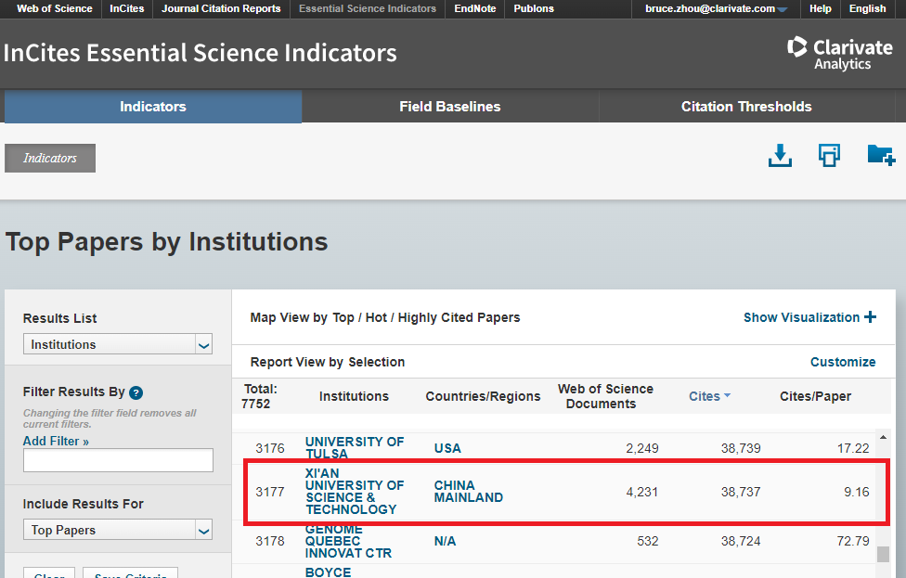Expand the Include Results For dropdown
This screenshot has width=906, height=578.
pyautogui.click(x=118, y=530)
